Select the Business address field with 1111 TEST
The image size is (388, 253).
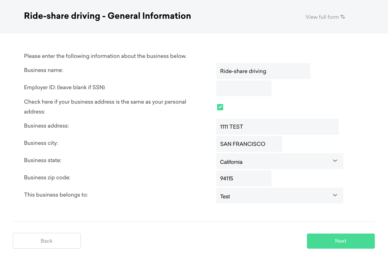(277, 127)
